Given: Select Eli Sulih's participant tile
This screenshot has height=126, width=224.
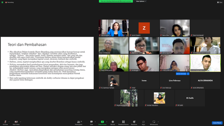Looking at the screenshot, I should pos(190,98).
